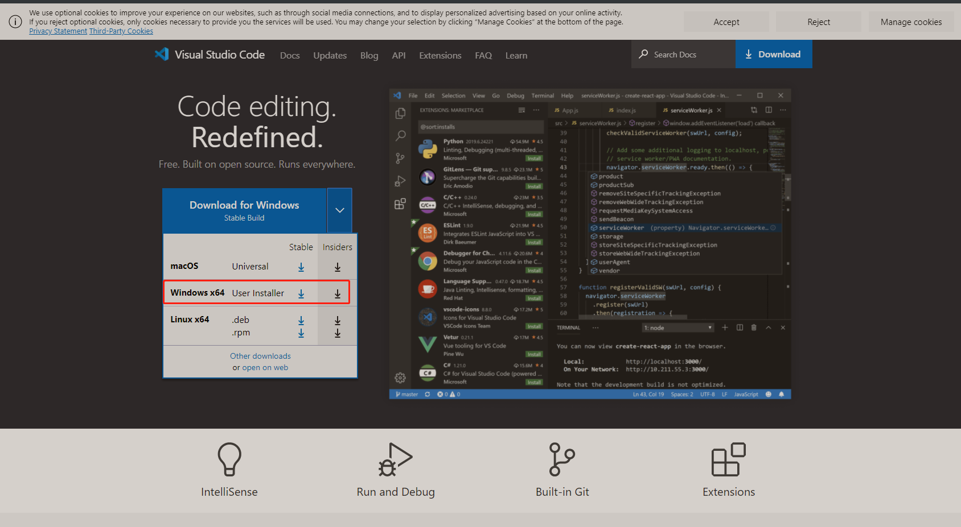Click the blue Download button in header
This screenshot has height=527, width=961.
[x=774, y=54]
